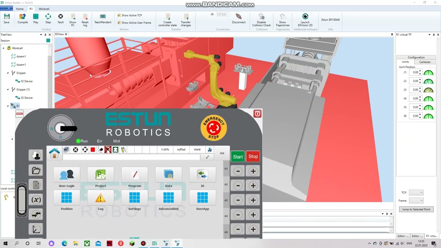The image size is (441, 248).
Task: Select the Cartesian tab
Action: point(425,62)
